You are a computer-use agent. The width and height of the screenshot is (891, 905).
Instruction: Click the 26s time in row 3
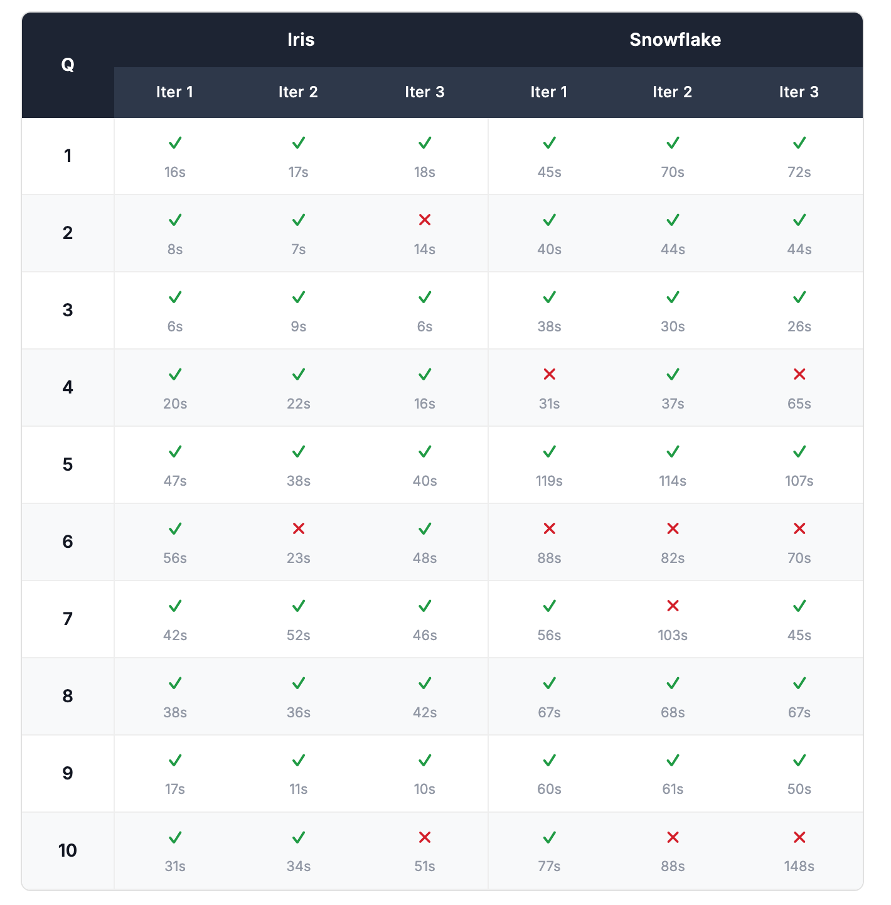(x=799, y=326)
